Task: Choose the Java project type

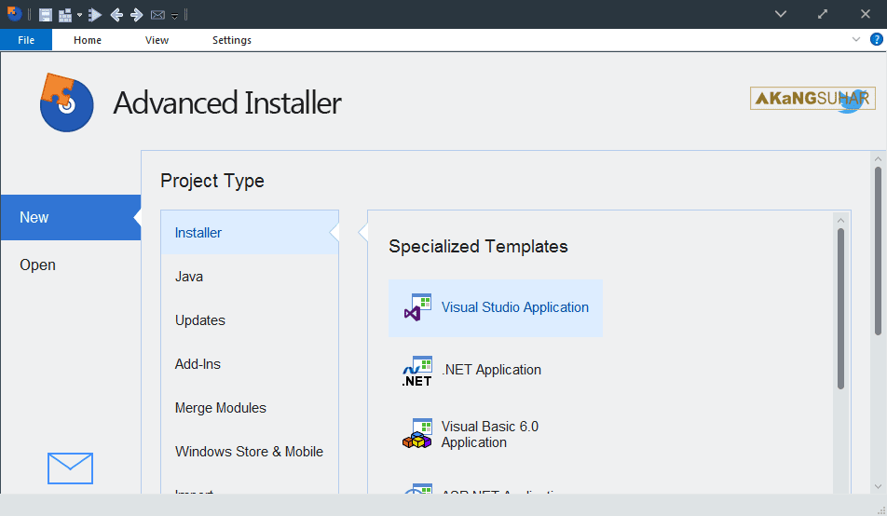Action: (189, 277)
